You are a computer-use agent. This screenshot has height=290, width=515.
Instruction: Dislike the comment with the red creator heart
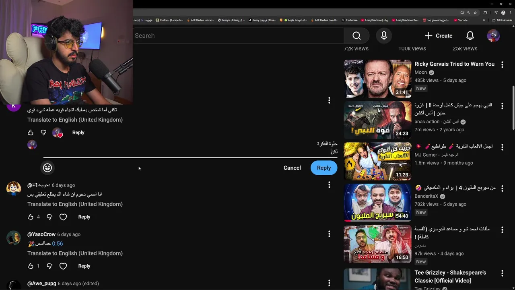[43, 133]
